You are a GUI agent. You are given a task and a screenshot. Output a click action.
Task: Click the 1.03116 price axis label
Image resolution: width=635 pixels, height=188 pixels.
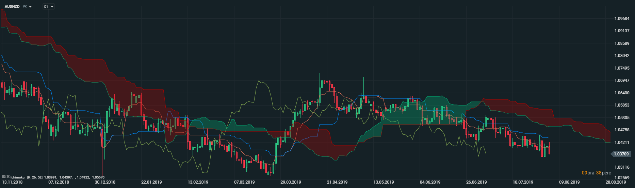coord(622,167)
